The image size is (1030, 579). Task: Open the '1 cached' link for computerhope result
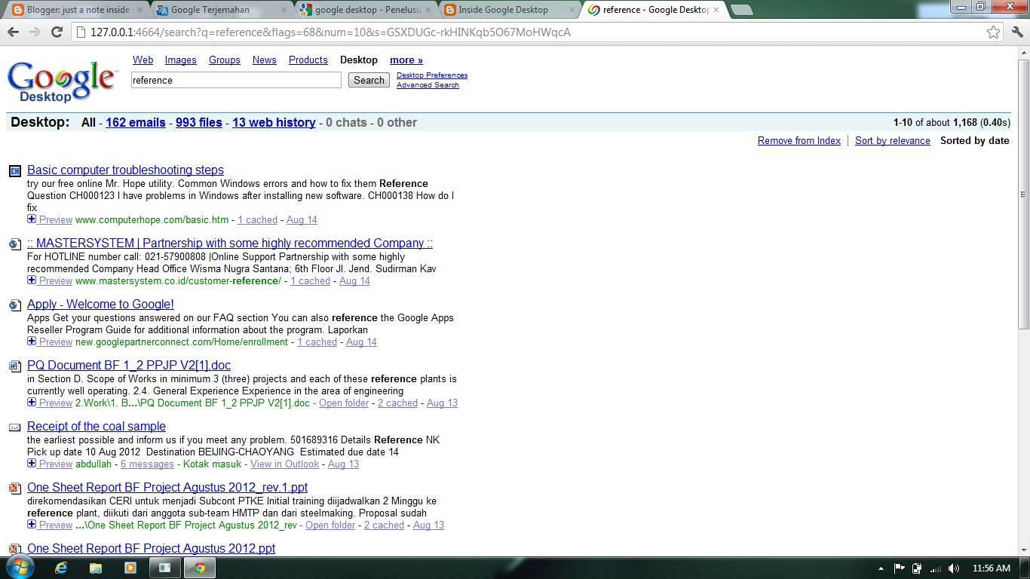257,220
